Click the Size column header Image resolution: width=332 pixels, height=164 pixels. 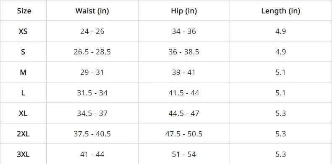point(24,11)
